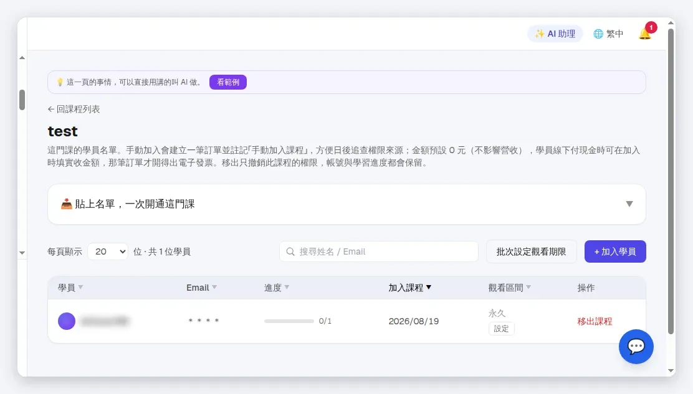Click the 操作 column header
This screenshot has height=394, width=693.
point(586,288)
